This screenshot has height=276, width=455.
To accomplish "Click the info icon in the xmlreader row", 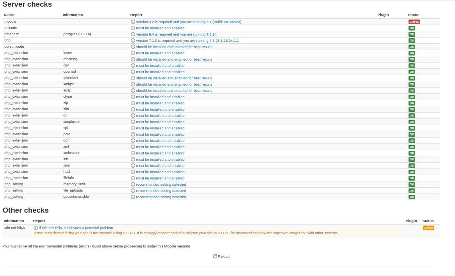I will tap(133, 153).
